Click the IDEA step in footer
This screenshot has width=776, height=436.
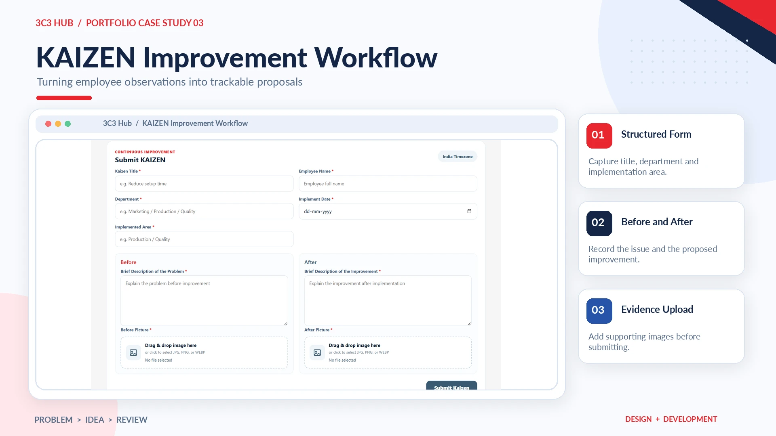95,420
